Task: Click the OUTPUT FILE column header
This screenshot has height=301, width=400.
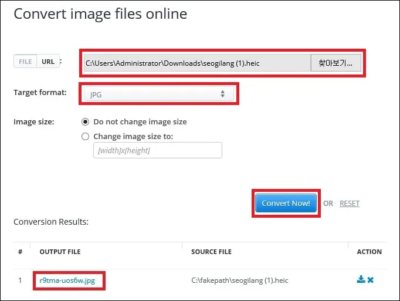Action: (x=60, y=252)
